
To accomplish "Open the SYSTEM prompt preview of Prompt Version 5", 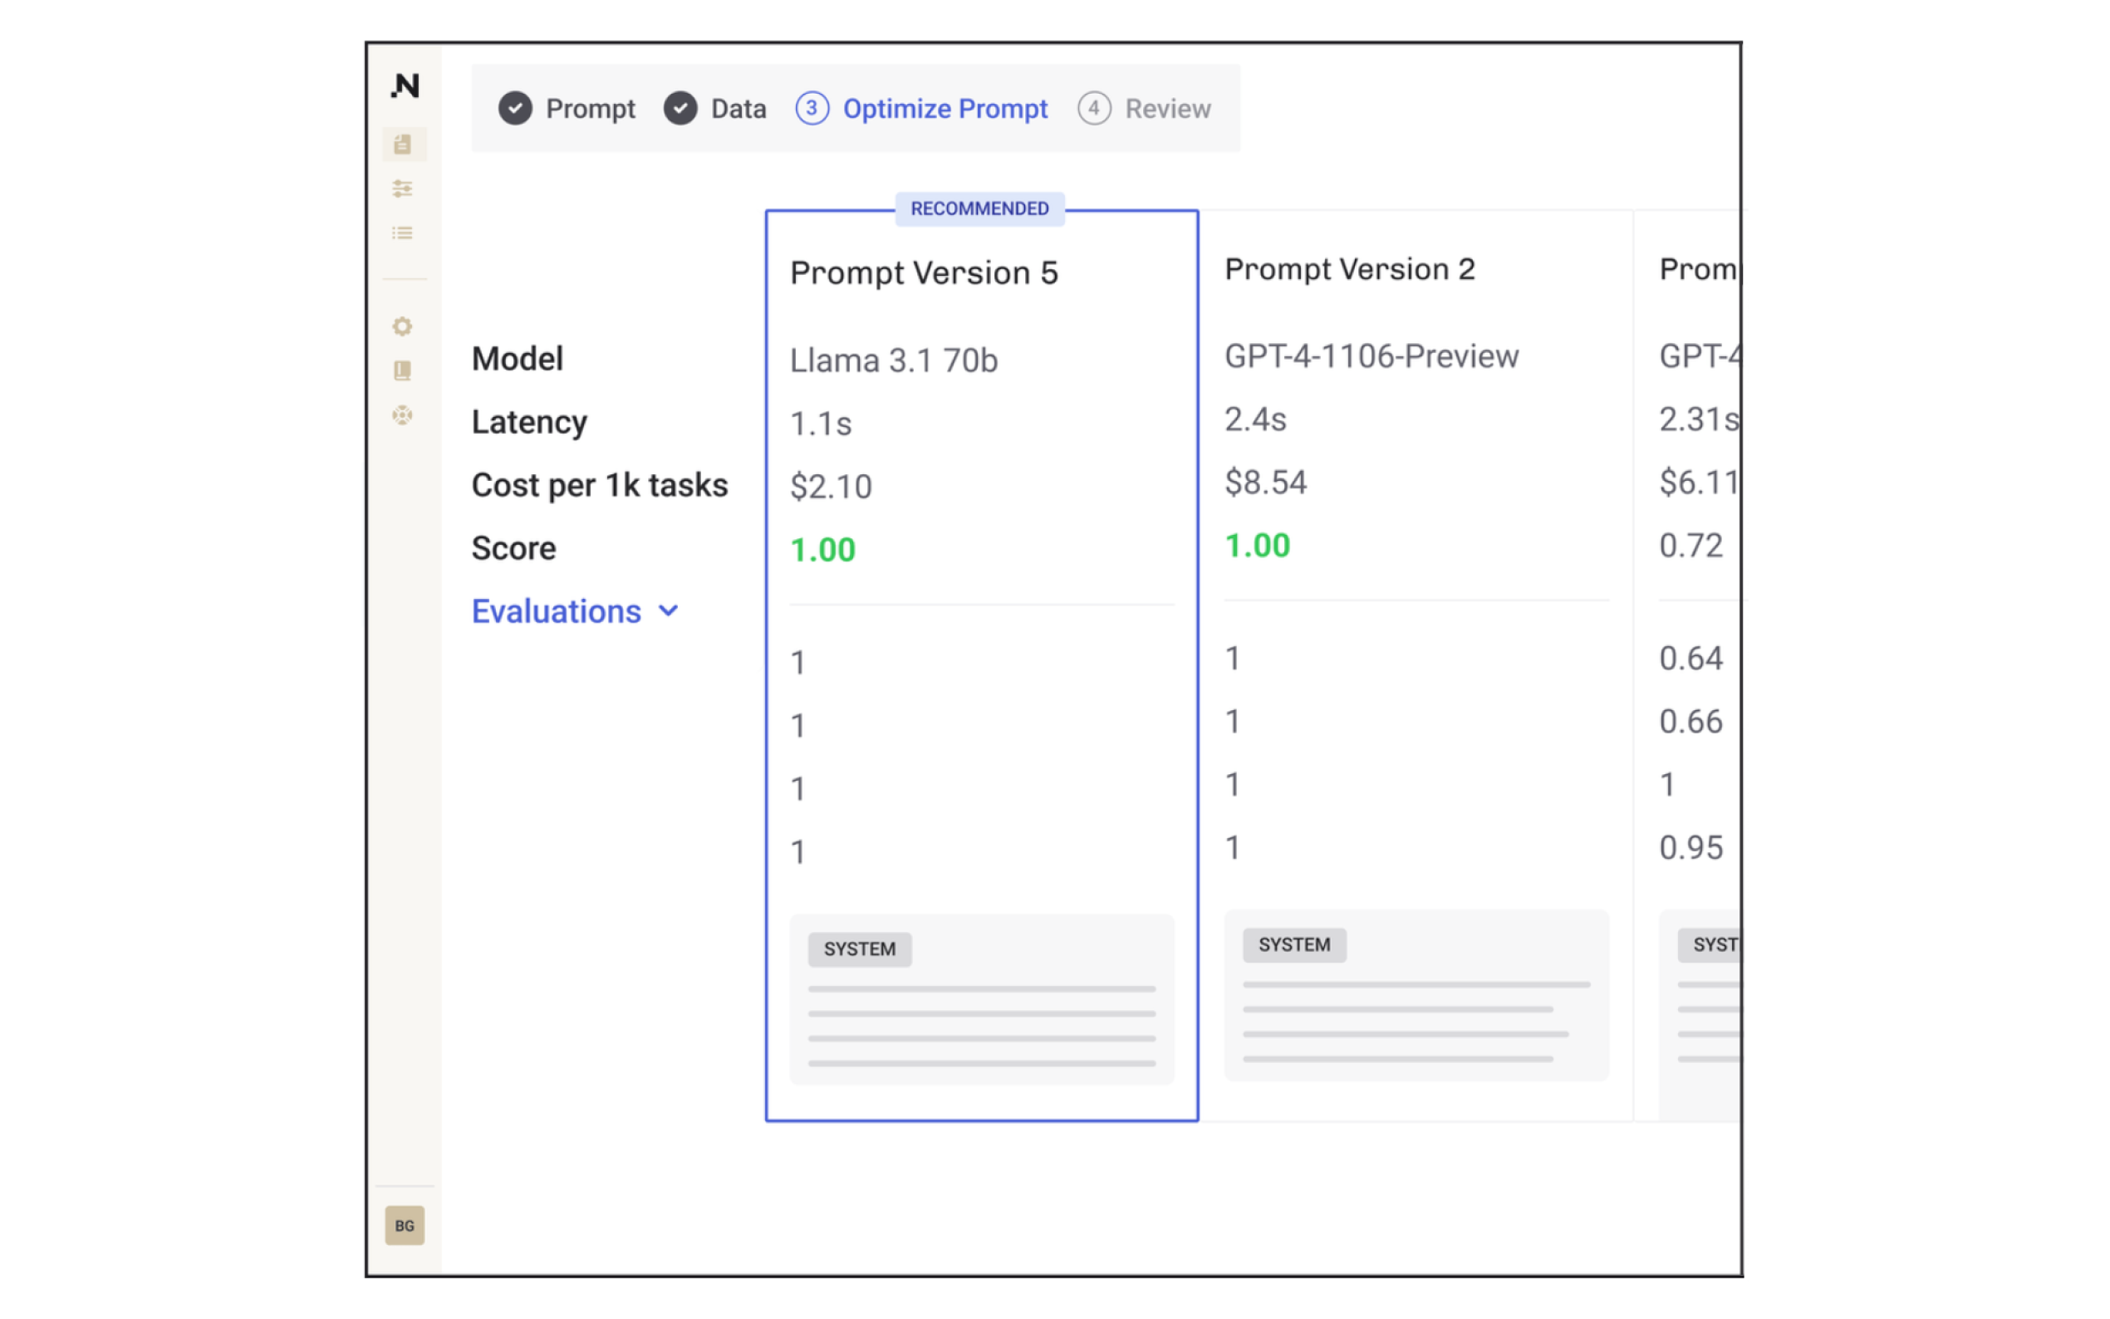I will [x=982, y=1000].
